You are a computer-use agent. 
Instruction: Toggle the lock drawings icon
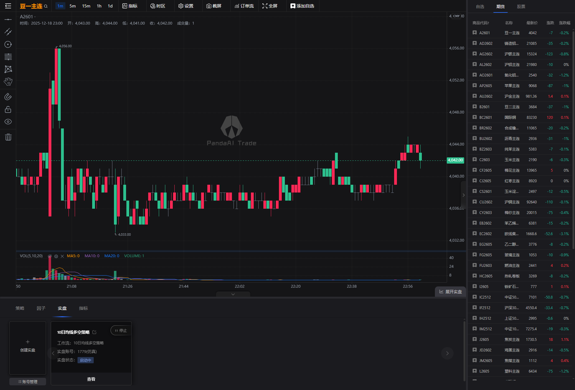click(x=8, y=109)
